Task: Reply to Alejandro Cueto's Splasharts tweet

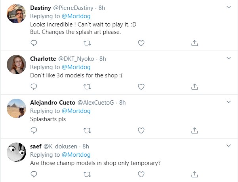Action: pos(34,130)
